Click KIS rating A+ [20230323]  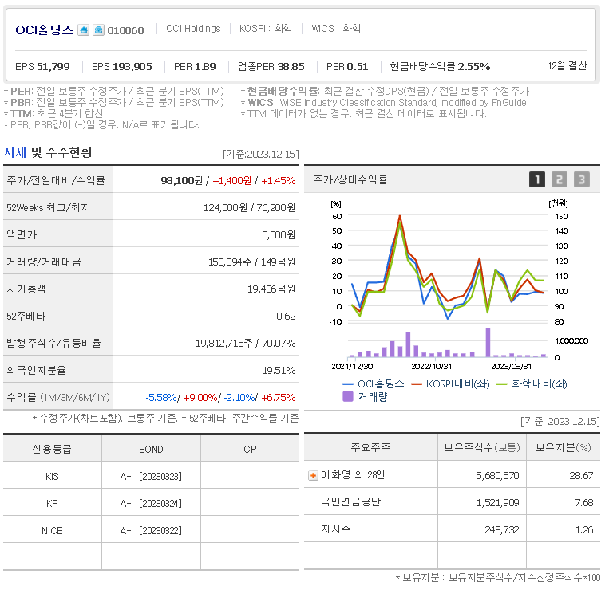151,476
